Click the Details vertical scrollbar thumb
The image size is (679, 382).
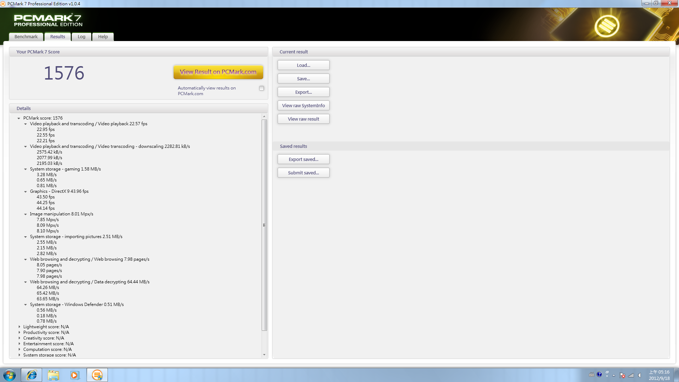point(264,225)
